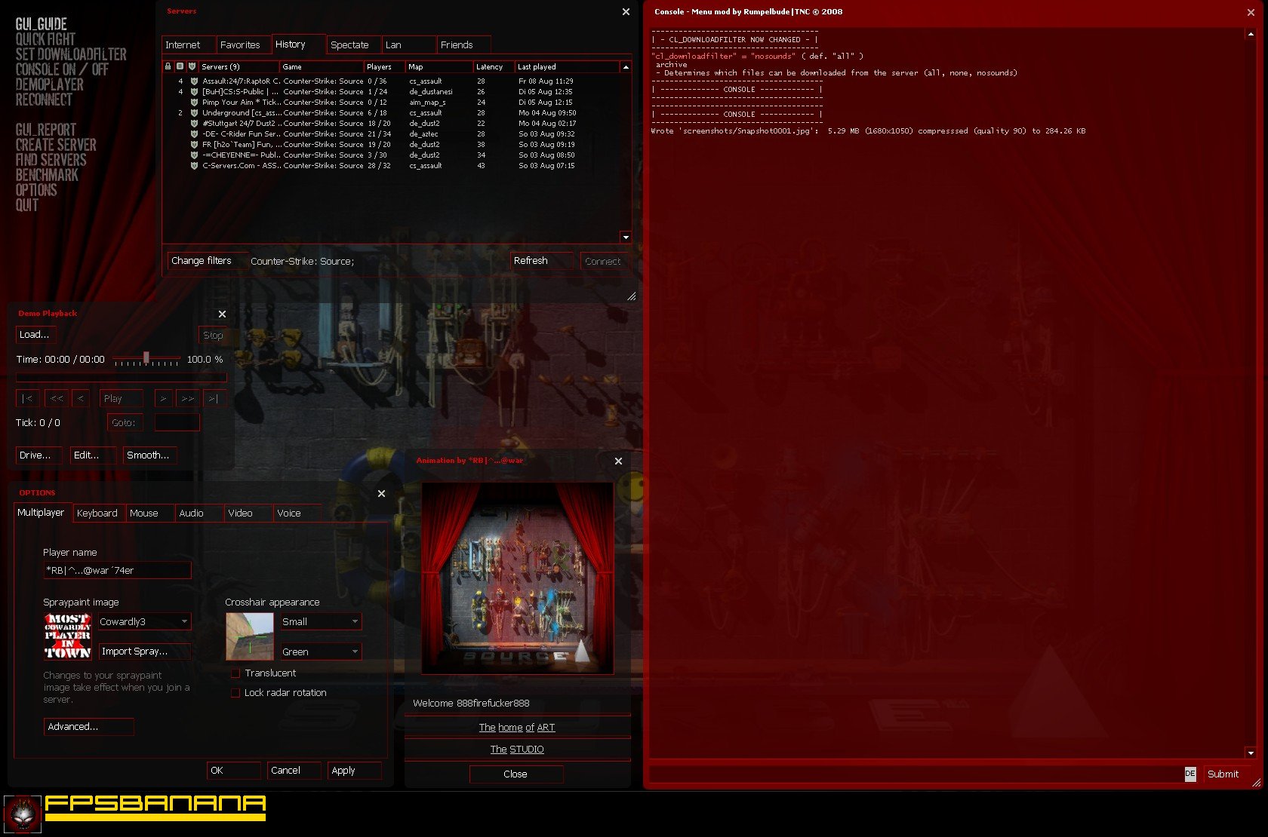This screenshot has height=837, width=1268.
Task: Enable Lock radar rotation
Action: tap(235, 693)
